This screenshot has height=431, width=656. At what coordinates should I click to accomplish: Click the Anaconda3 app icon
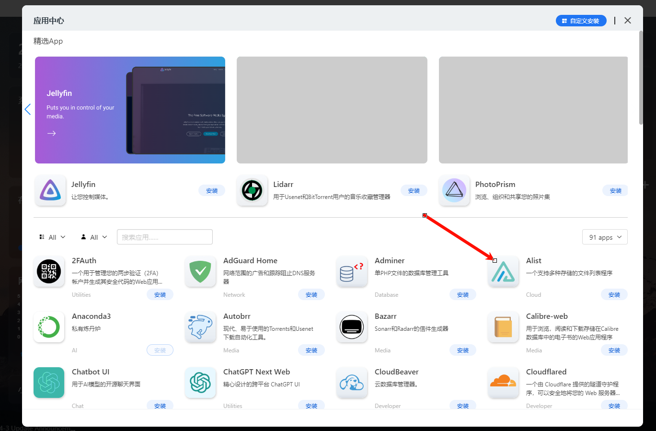[x=49, y=327]
